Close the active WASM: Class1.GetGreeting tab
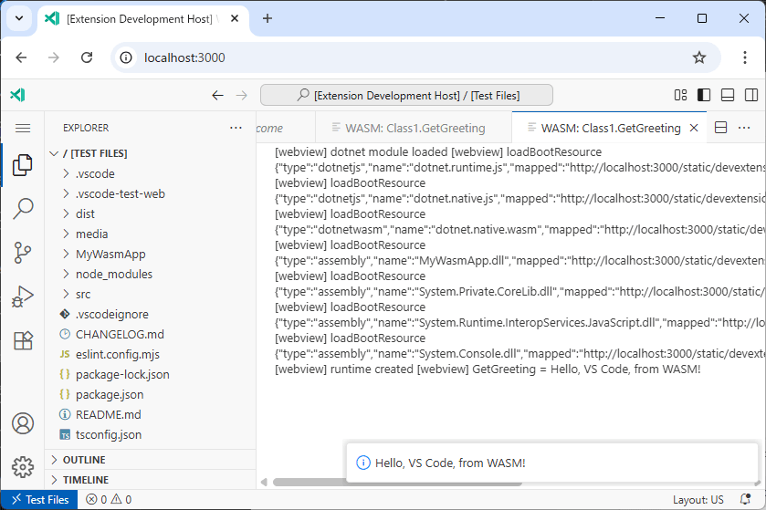Image resolution: width=766 pixels, height=510 pixels. tap(694, 128)
